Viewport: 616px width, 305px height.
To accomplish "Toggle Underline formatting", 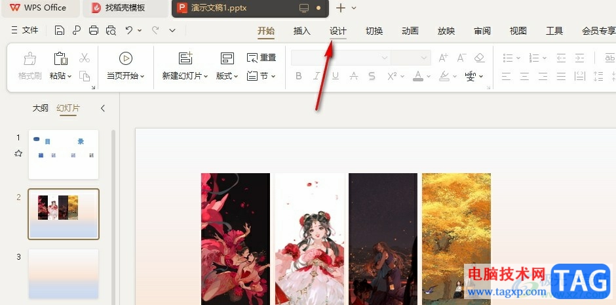I will point(335,76).
